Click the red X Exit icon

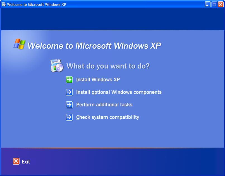(x=16, y=161)
